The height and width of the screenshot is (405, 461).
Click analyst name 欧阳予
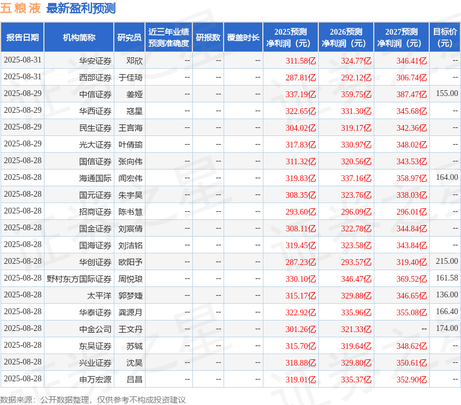(x=131, y=262)
